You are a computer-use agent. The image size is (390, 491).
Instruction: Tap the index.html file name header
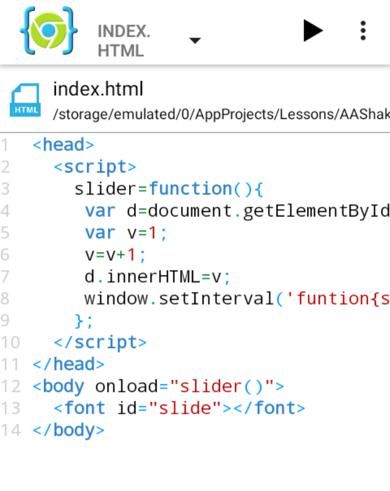[x=98, y=89]
